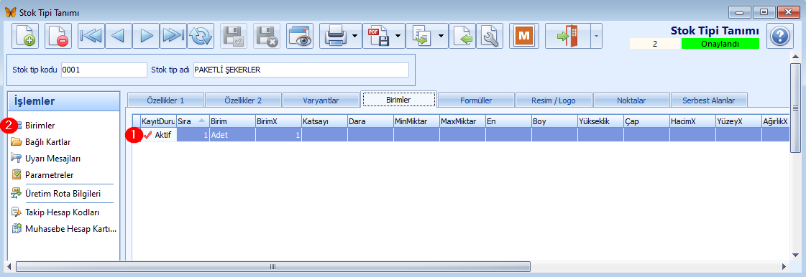
Task: Jump to the last record
Action: (173, 36)
